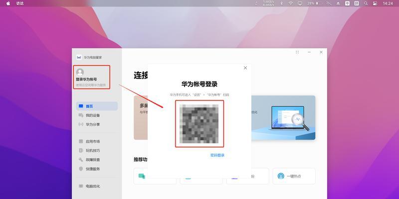Switch input method via 中 icon
399x199 pixels.
coord(347,3)
